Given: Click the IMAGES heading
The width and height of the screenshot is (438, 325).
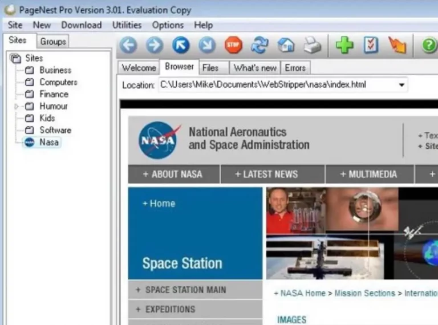Looking at the screenshot, I should click(x=291, y=320).
